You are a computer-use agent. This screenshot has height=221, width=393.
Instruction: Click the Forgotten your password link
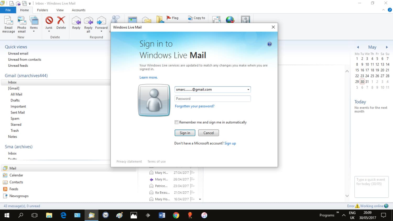(x=195, y=106)
